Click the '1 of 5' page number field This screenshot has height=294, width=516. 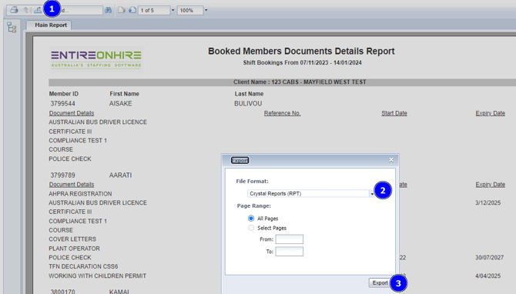[x=154, y=10]
